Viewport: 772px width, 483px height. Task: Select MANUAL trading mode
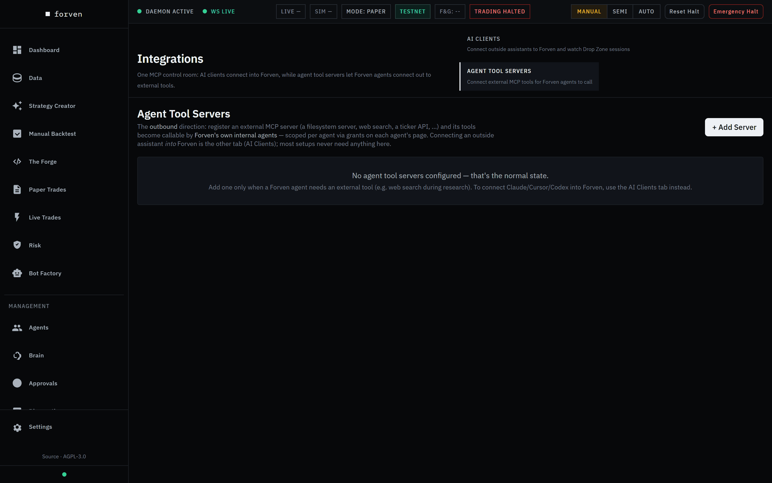[x=589, y=12]
